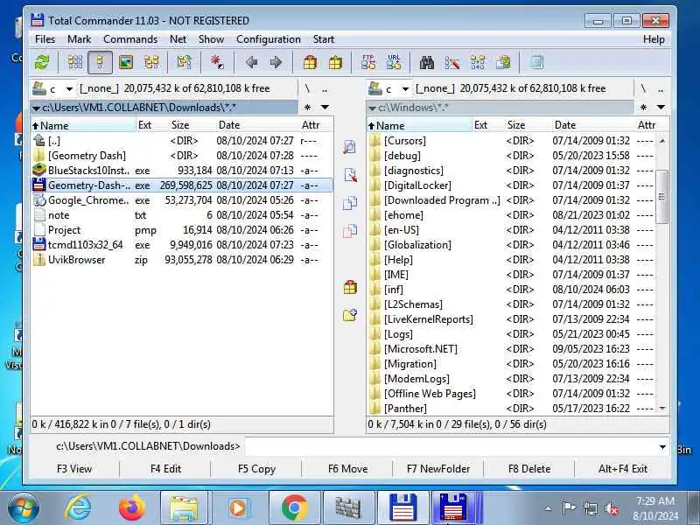
Task: Click the F3 View button
Action: pyautogui.click(x=74, y=469)
